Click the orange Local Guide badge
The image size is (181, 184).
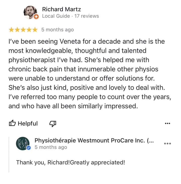click(x=36, y=17)
